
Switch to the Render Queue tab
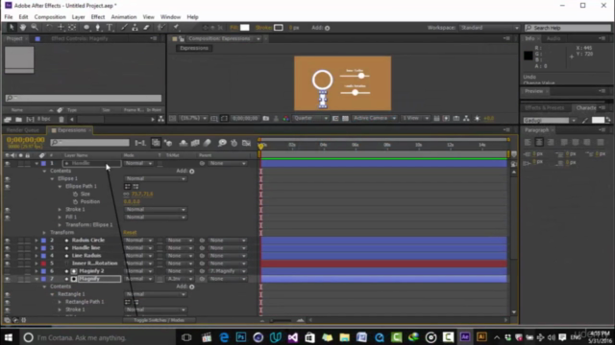pos(23,130)
